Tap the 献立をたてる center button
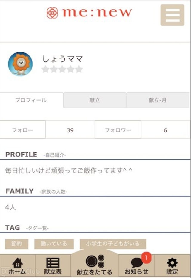 point(95,265)
